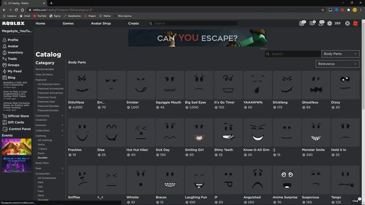365x205 pixels.
Task: Expand the Community Creations category
Action: tap(62, 116)
